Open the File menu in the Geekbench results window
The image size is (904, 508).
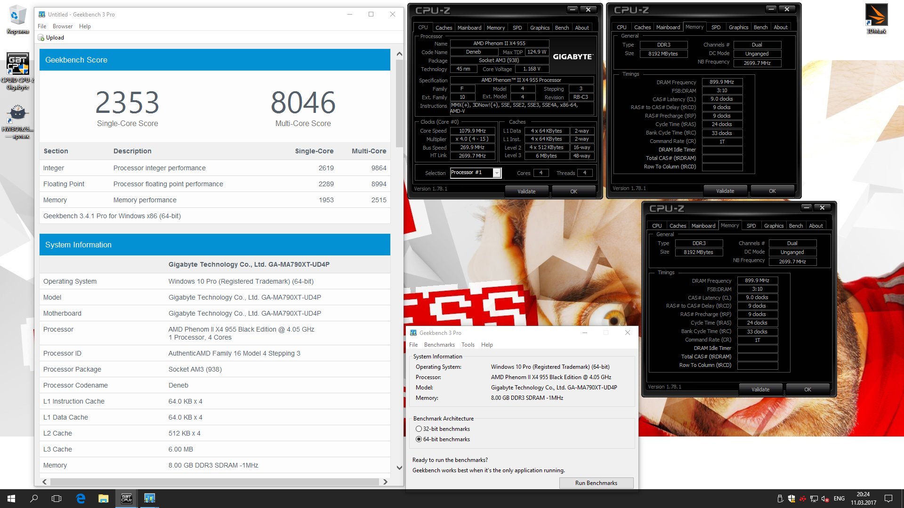click(42, 26)
